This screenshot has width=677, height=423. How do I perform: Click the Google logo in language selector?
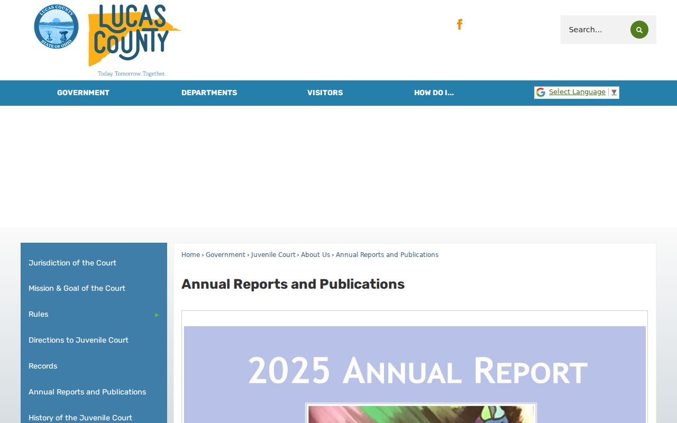(541, 93)
